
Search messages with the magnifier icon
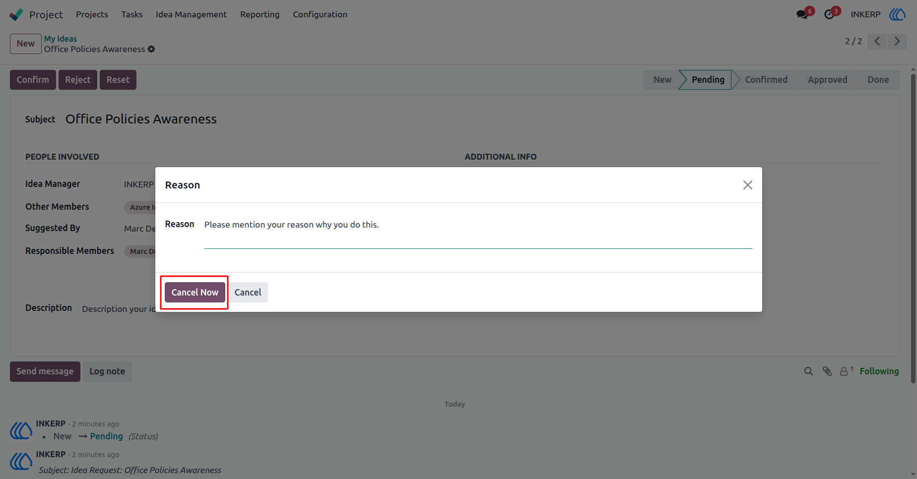point(808,371)
